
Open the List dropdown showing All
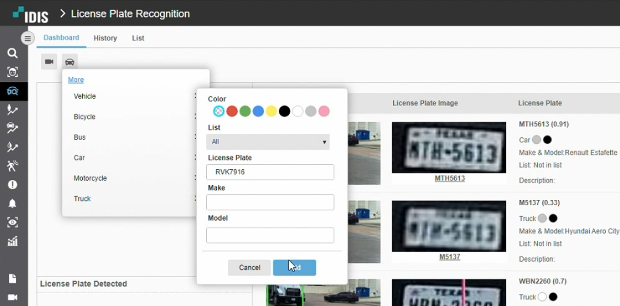tap(268, 142)
